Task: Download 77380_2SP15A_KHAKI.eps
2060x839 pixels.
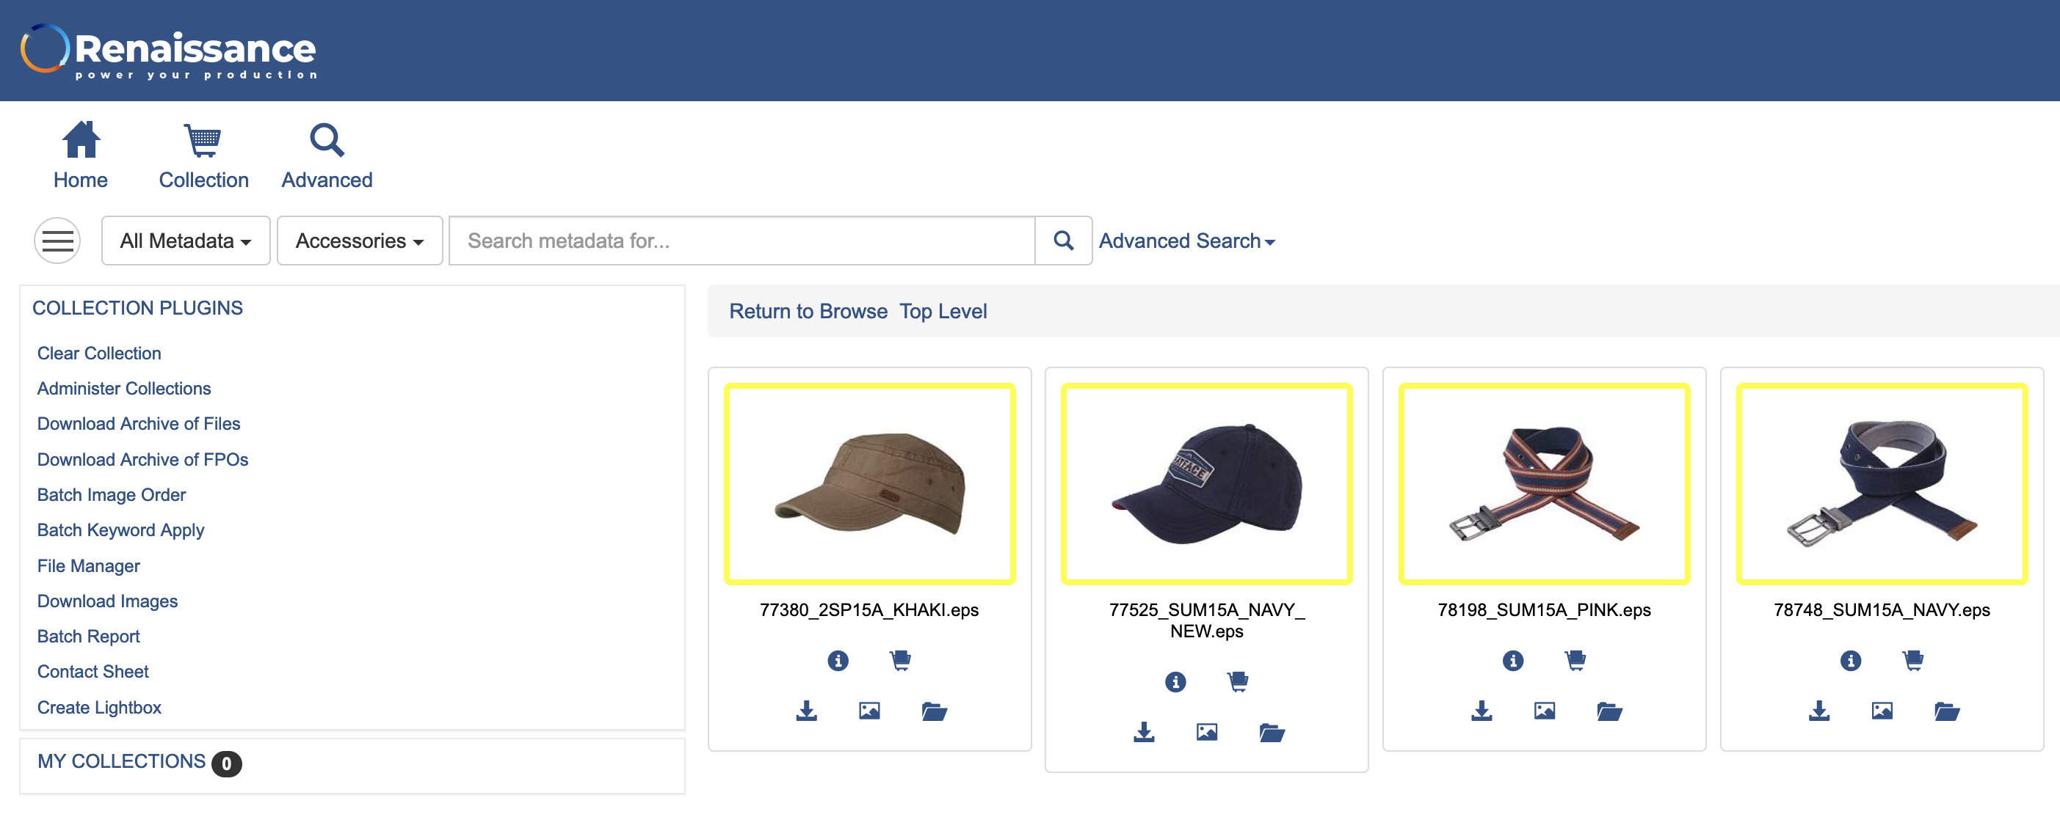Action: pos(806,711)
